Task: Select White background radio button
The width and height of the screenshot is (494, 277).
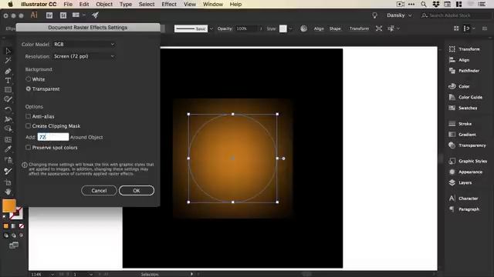Action: pyautogui.click(x=29, y=79)
